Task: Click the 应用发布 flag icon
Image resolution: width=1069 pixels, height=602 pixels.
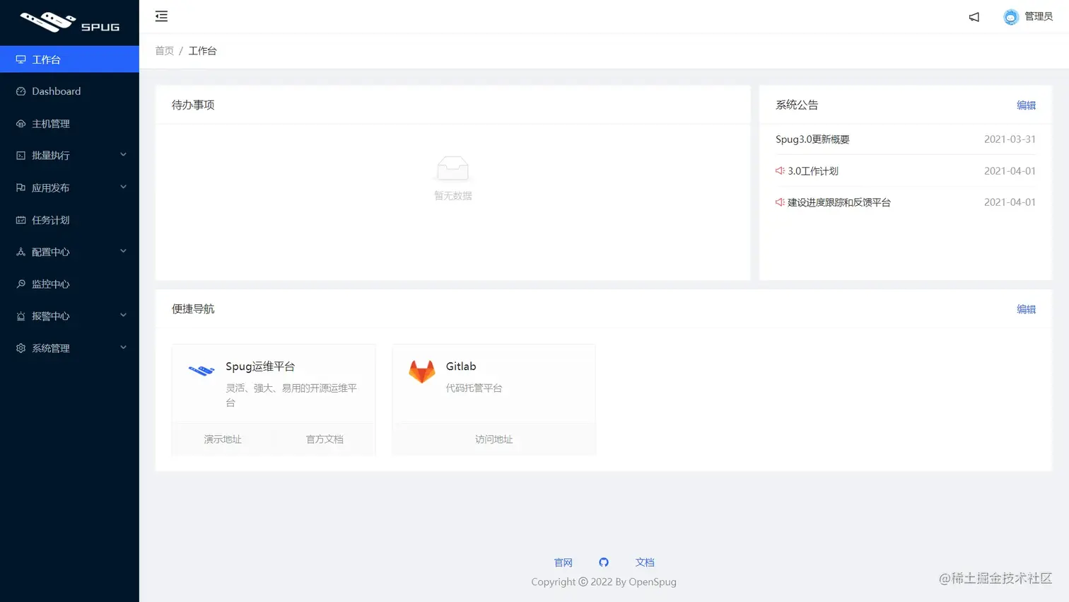Action: click(x=21, y=187)
